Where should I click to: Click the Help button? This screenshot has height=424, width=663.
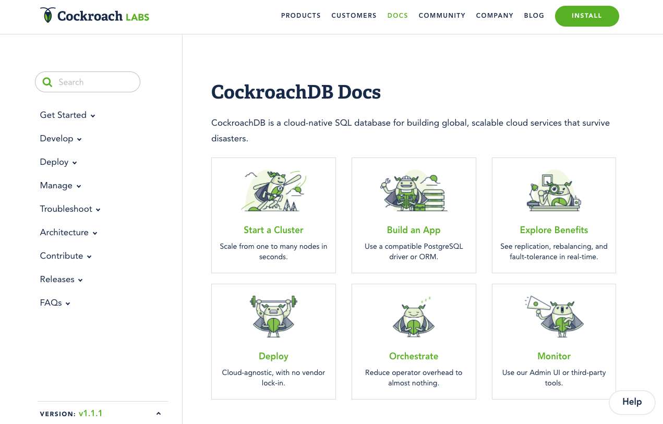[x=632, y=402]
